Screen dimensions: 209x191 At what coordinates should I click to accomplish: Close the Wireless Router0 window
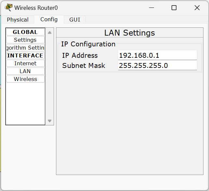click(197, 8)
